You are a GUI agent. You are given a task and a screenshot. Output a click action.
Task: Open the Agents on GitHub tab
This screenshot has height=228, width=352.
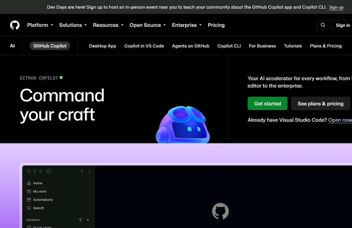pyautogui.click(x=191, y=46)
